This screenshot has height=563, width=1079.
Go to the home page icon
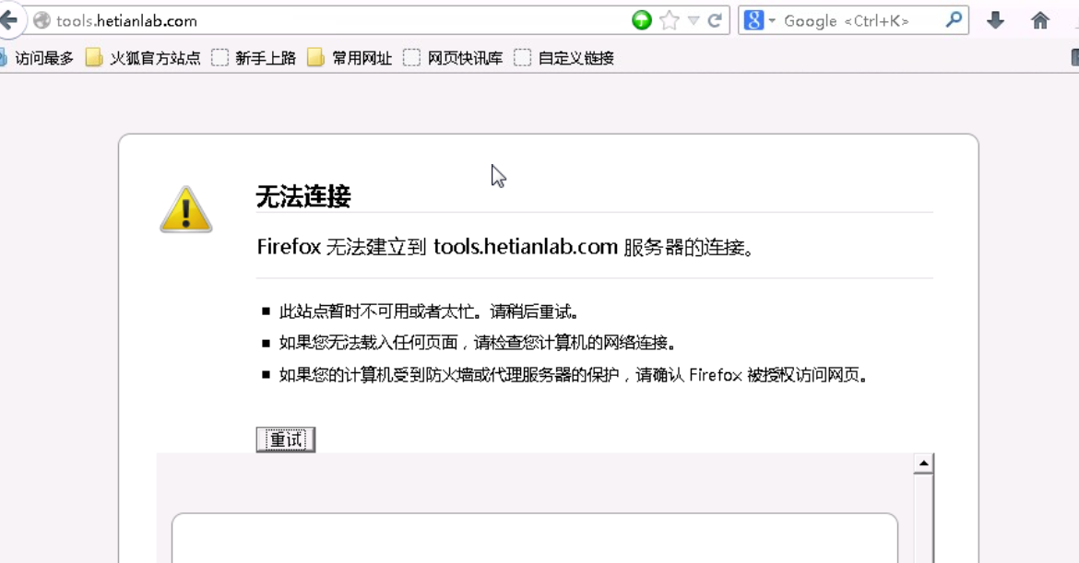(1039, 20)
